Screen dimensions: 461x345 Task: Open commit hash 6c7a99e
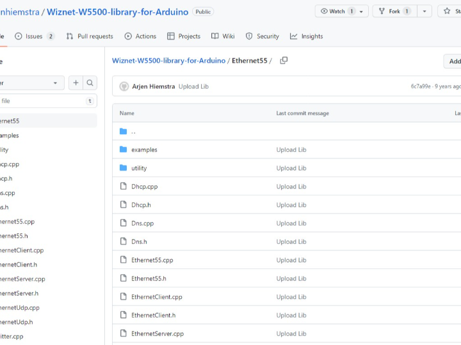coord(421,86)
